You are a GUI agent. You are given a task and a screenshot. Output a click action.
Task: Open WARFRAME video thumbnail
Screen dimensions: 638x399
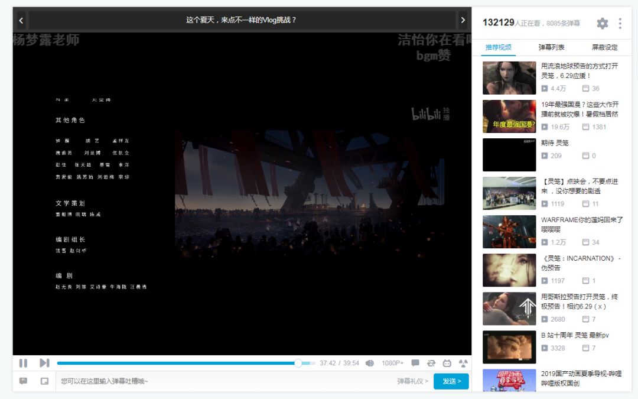509,232
